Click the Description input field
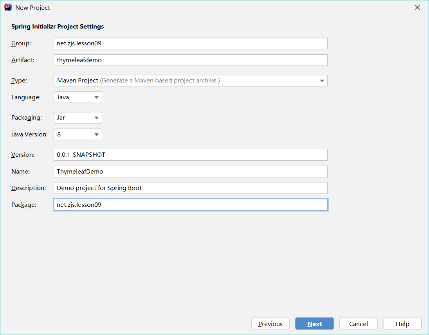 (x=190, y=188)
